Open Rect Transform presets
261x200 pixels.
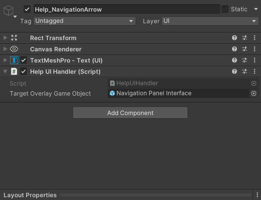[245, 38]
